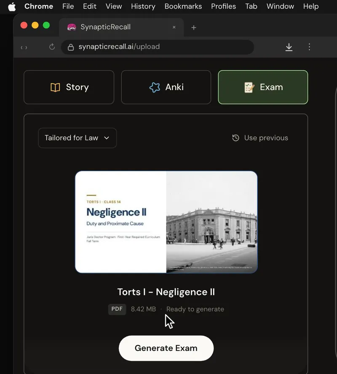Open the Profiles menu
337x374 pixels.
tap(223, 6)
